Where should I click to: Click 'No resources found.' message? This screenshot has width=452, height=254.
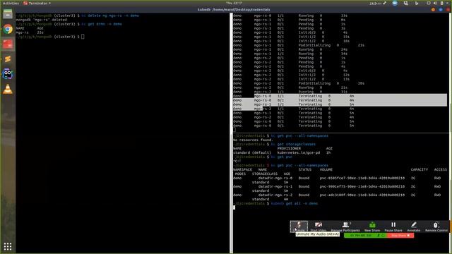[253, 140]
